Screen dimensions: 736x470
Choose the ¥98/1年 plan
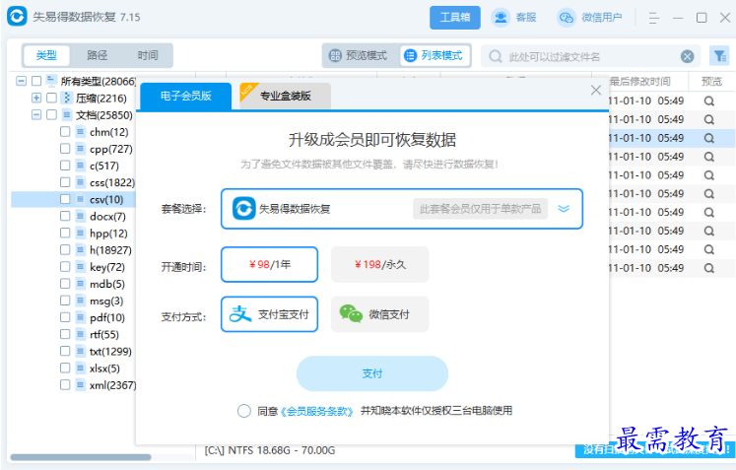point(269,264)
